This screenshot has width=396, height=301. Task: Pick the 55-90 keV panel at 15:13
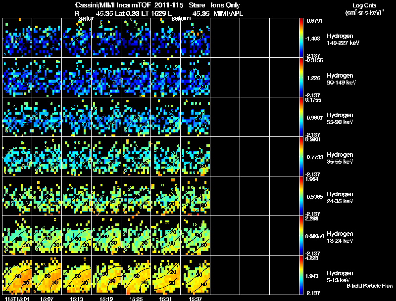click(x=77, y=117)
